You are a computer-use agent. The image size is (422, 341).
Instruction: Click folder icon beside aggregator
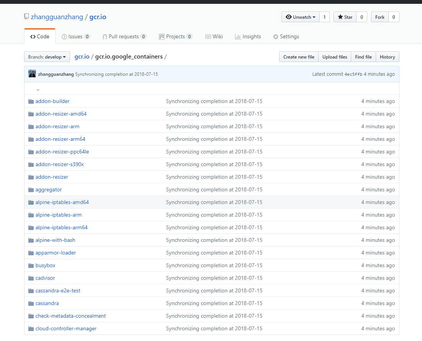(x=31, y=190)
